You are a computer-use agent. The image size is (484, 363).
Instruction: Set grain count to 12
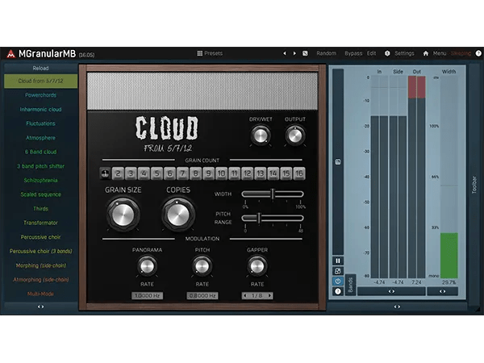coord(248,173)
